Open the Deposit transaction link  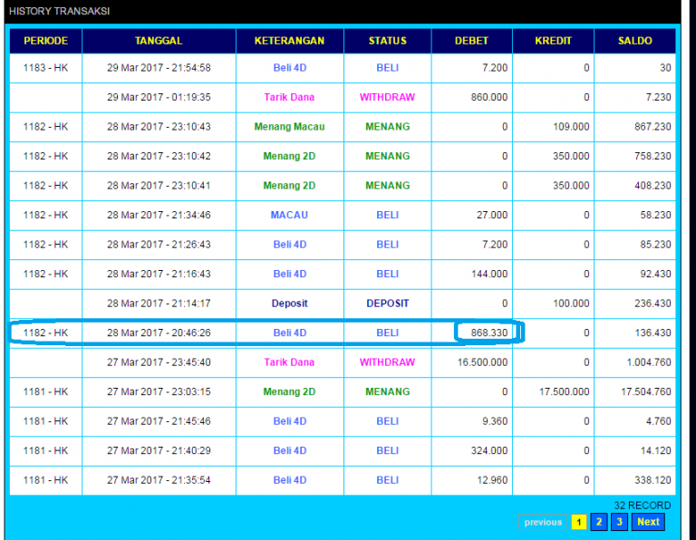pos(289,304)
